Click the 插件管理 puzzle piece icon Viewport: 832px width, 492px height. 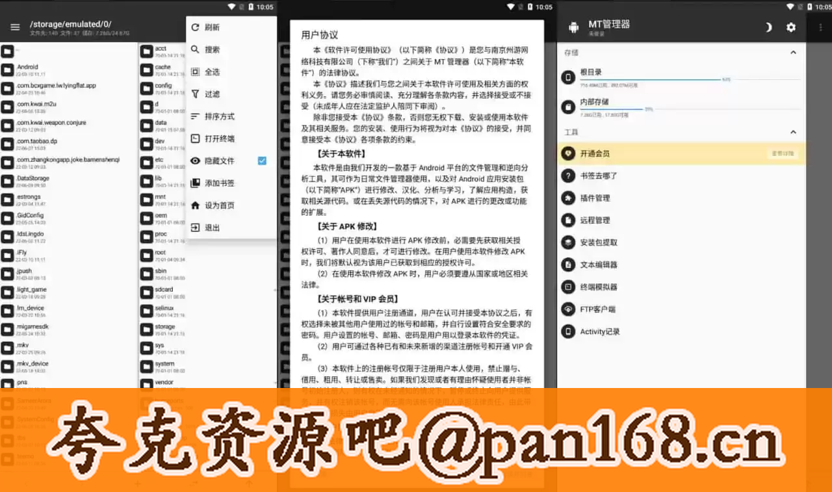click(x=569, y=198)
